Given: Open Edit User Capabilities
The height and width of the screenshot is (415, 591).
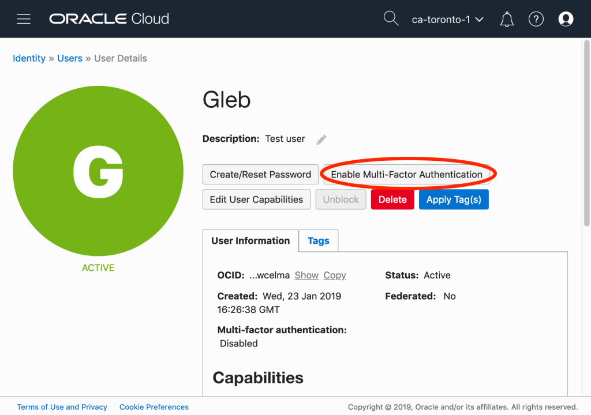Looking at the screenshot, I should click(256, 199).
